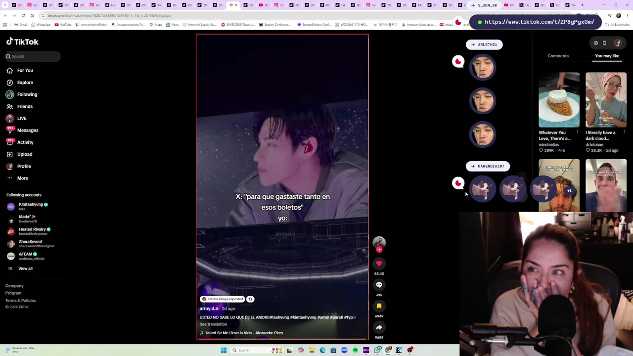Follow the creator via avatar plus badge
633x356 pixels.
click(x=379, y=250)
